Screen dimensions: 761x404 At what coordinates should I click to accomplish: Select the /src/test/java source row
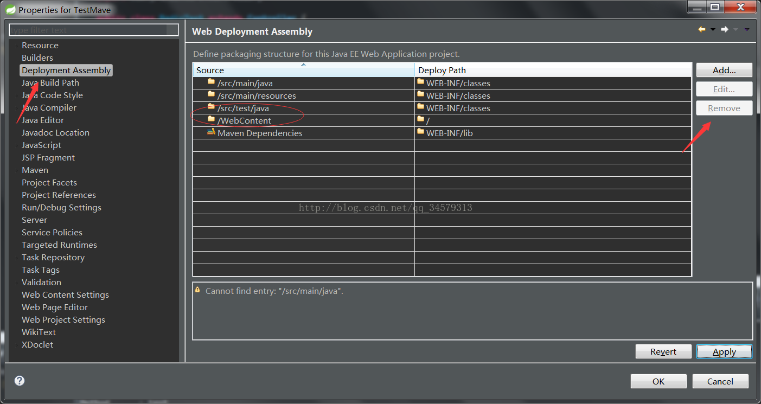click(x=304, y=108)
